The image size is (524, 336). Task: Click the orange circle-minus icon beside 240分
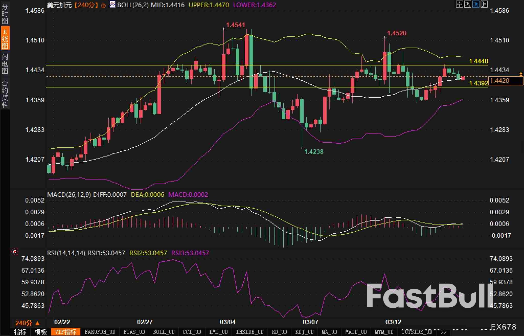tap(103, 5)
